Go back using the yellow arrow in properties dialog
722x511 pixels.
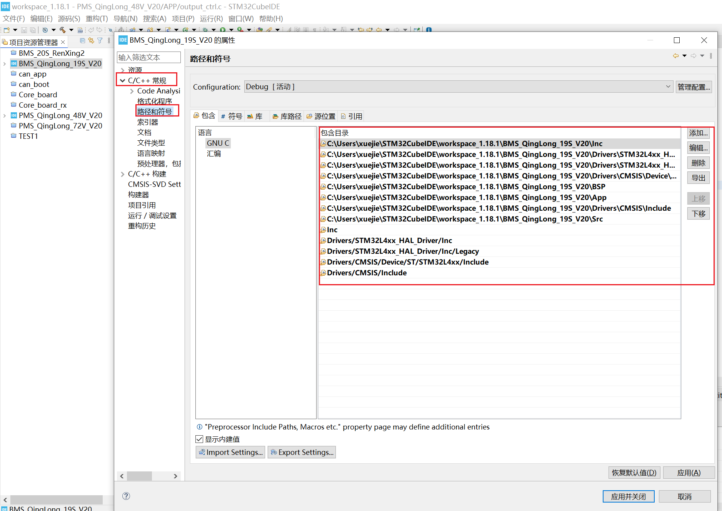(x=676, y=56)
